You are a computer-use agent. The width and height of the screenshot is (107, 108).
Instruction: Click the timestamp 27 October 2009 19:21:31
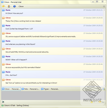coord(93,10)
